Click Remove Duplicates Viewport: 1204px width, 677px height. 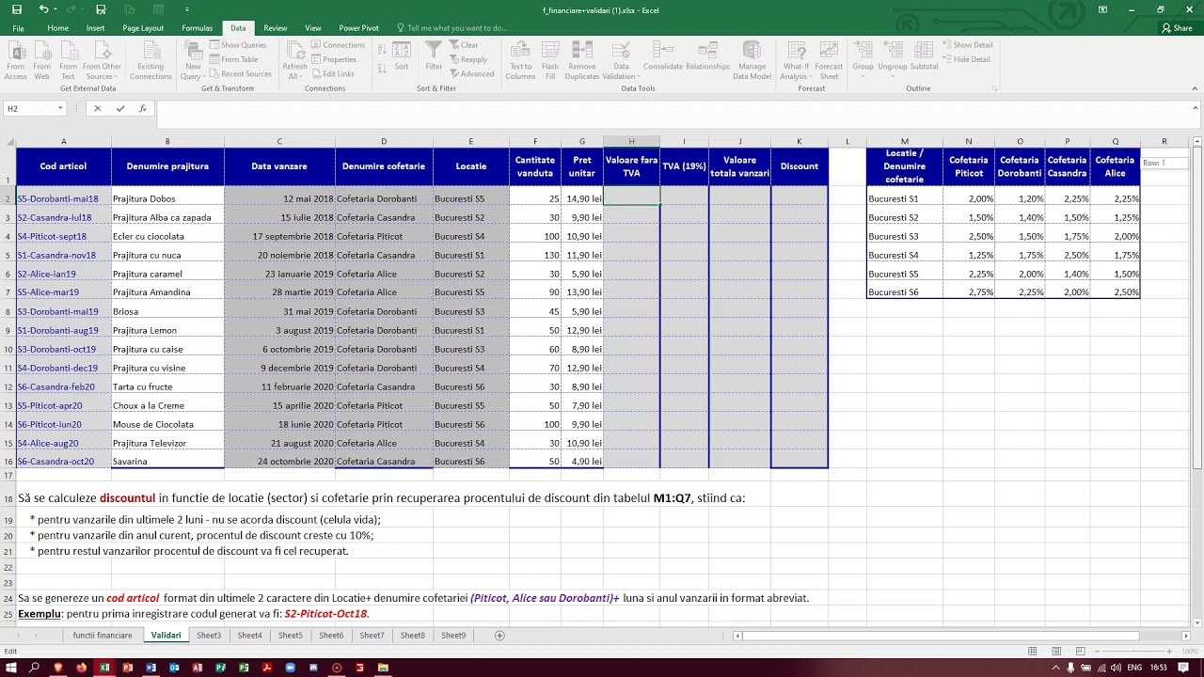(582, 59)
